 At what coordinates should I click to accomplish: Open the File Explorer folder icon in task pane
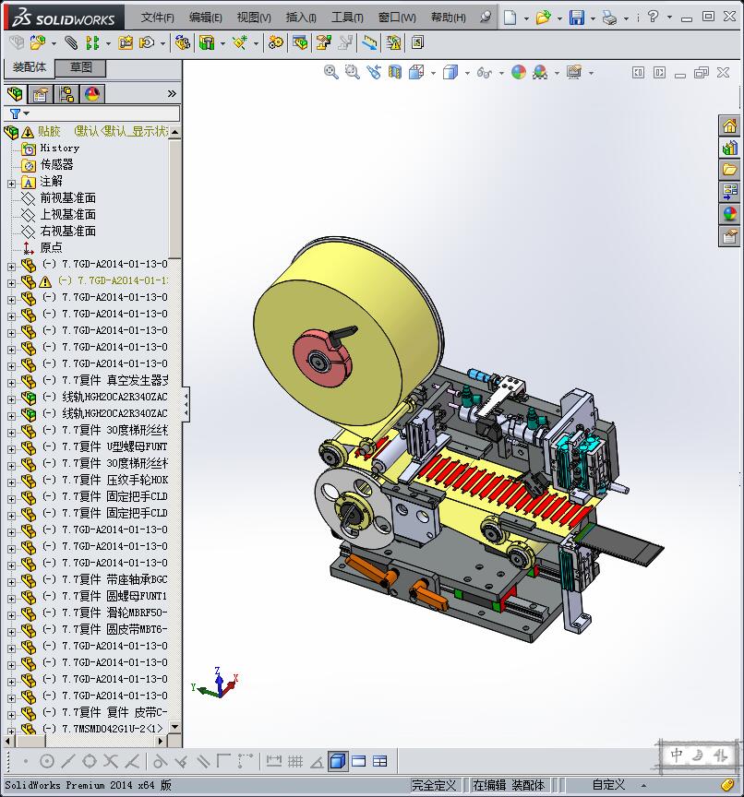pos(729,170)
